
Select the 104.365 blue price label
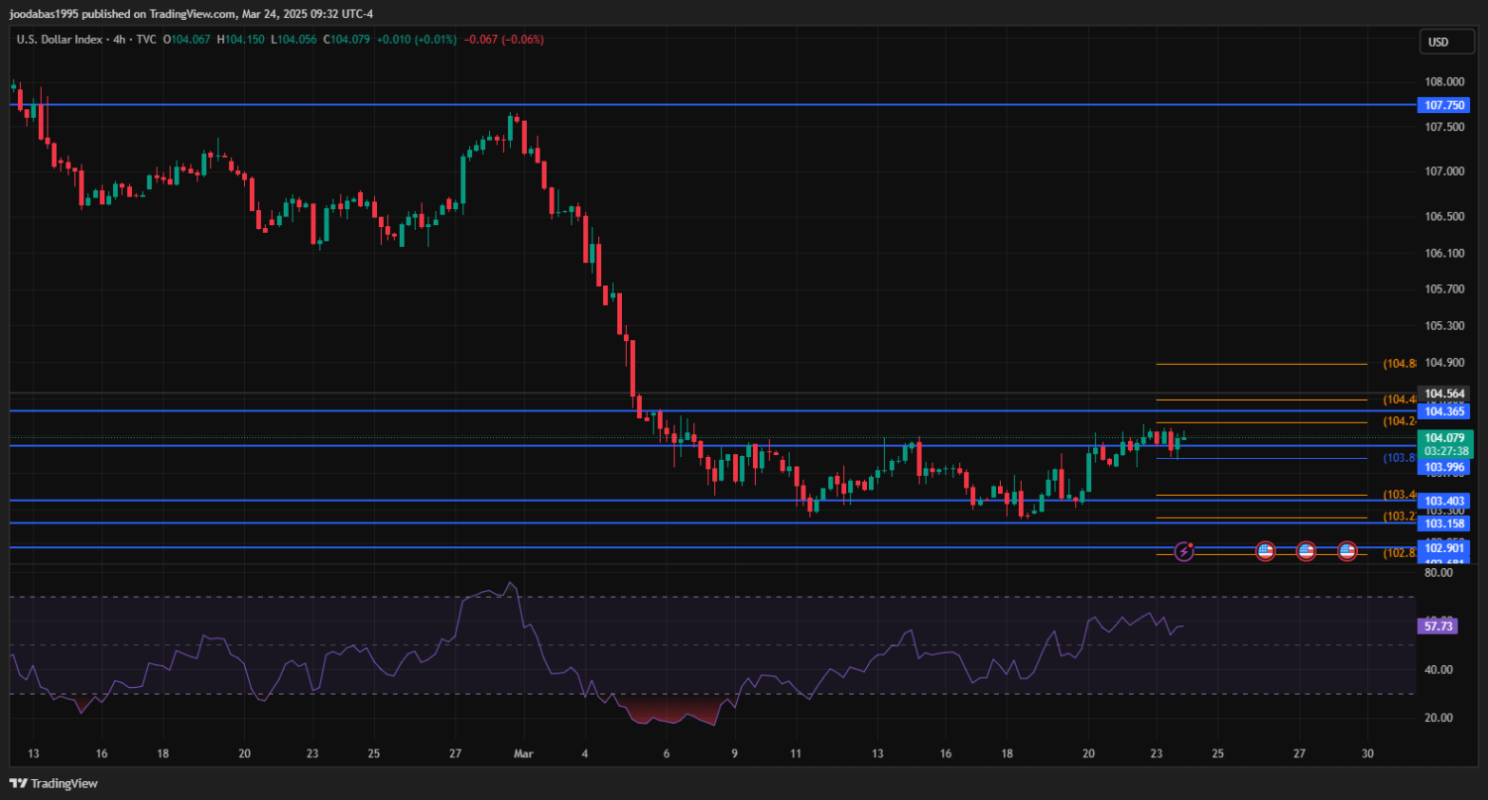1444,411
